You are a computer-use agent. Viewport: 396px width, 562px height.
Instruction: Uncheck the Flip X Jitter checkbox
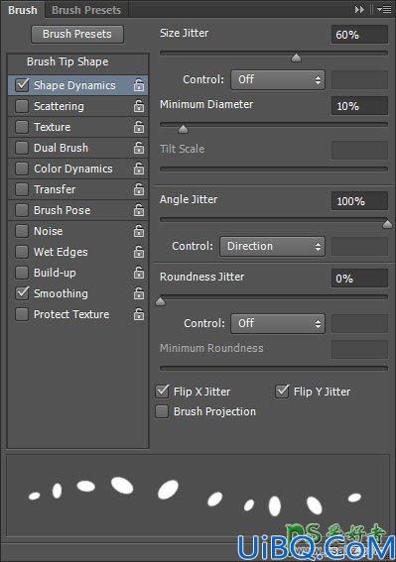(162, 392)
